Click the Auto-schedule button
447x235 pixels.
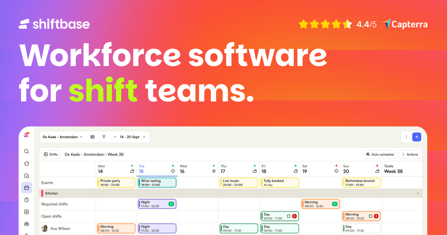coord(380,154)
